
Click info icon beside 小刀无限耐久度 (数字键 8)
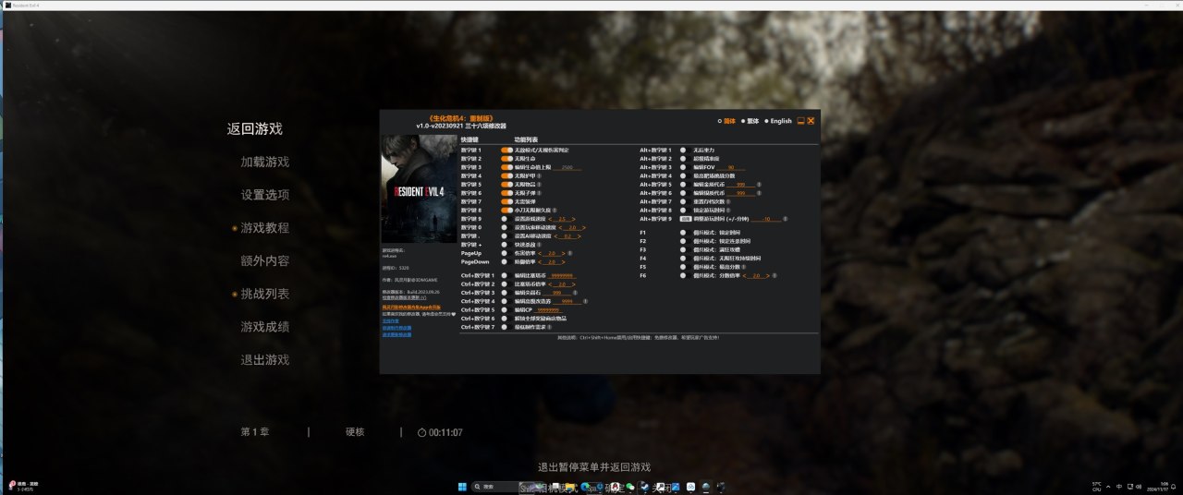click(x=555, y=210)
